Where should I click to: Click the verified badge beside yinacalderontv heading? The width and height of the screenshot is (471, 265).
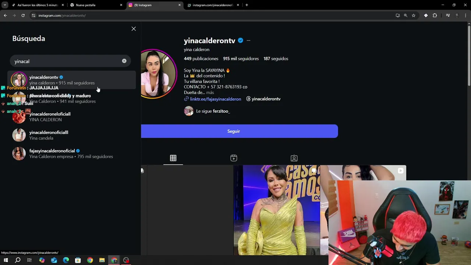pos(240,40)
